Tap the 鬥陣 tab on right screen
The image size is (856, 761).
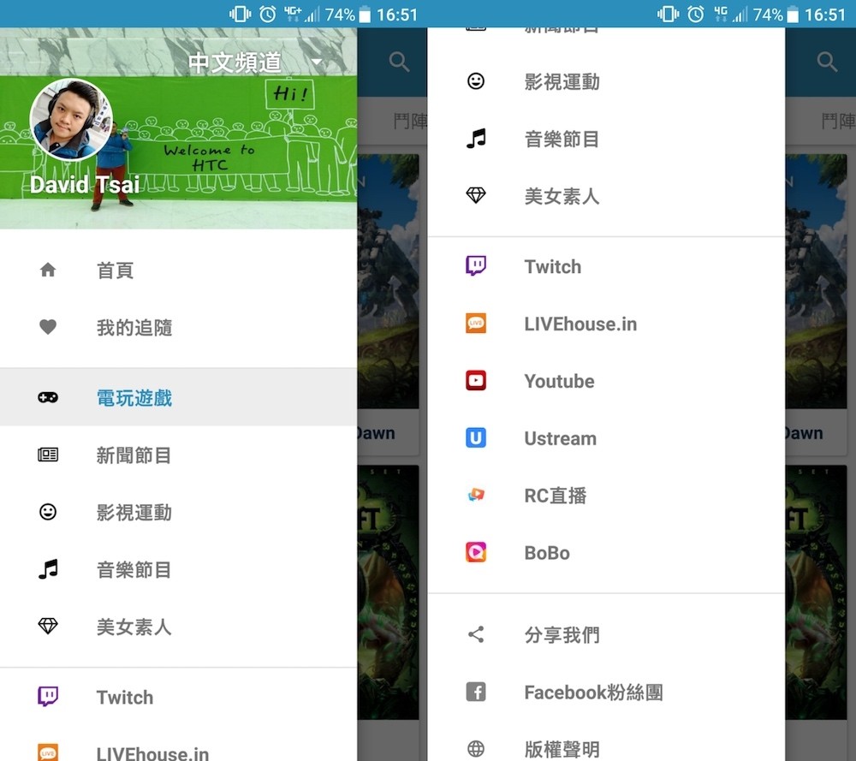pyautogui.click(x=839, y=122)
